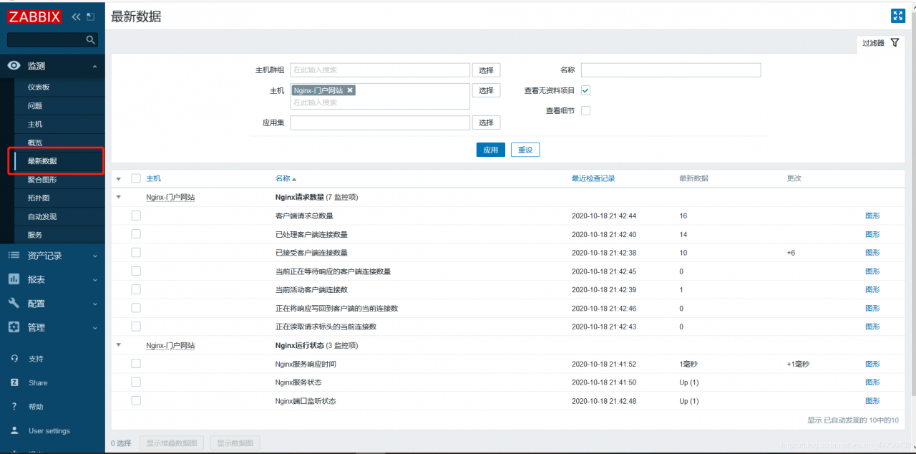Sort by the 最近检查记录 column header
Image resolution: width=916 pixels, height=454 pixels.
[x=593, y=178]
